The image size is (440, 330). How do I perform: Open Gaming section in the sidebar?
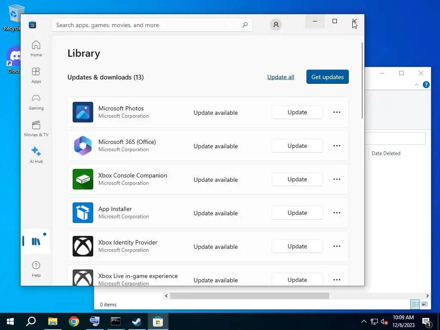(x=36, y=102)
